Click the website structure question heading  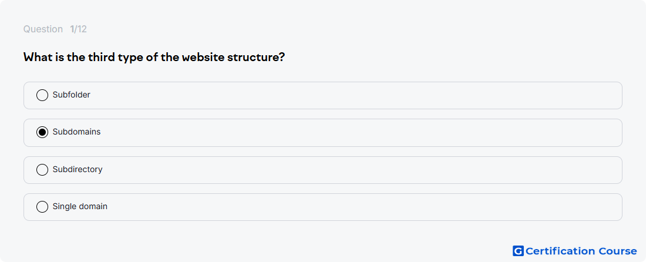[154, 57]
